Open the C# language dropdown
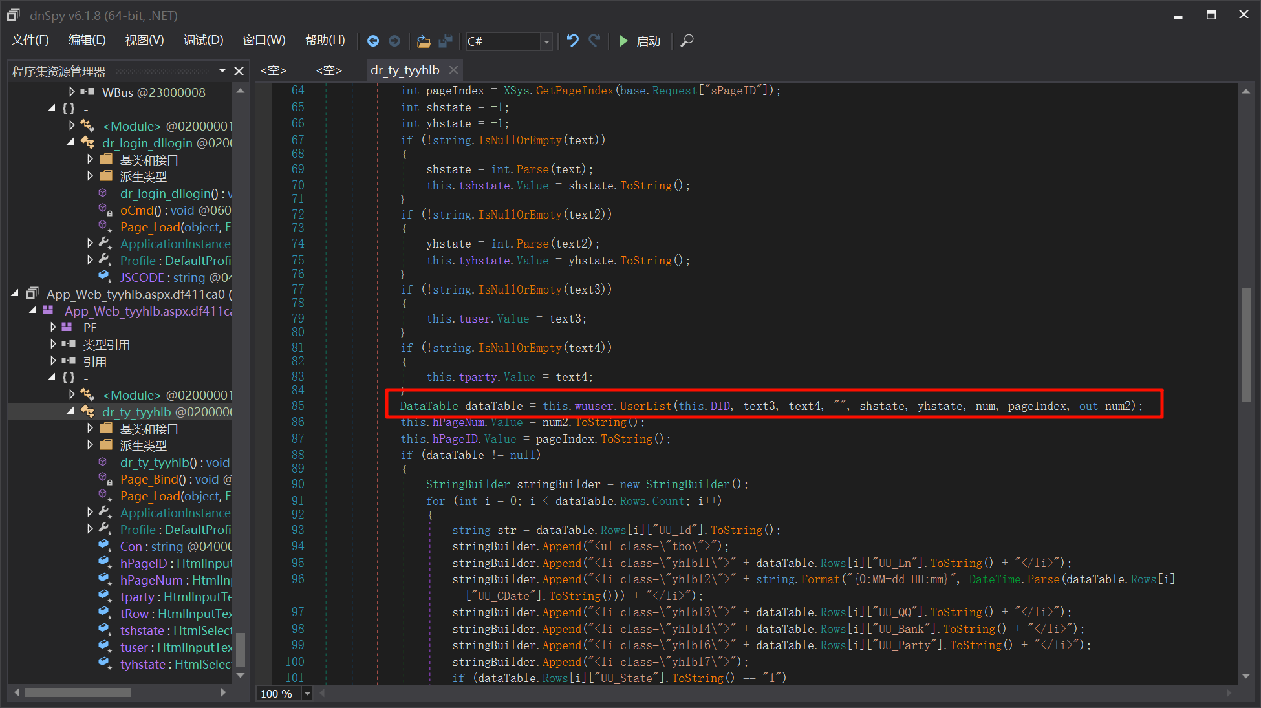Image resolution: width=1261 pixels, height=708 pixels. point(546,41)
